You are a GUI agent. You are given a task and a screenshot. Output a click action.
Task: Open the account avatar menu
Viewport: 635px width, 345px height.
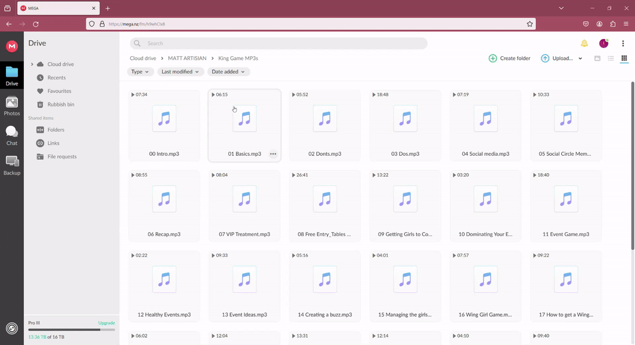click(x=603, y=43)
